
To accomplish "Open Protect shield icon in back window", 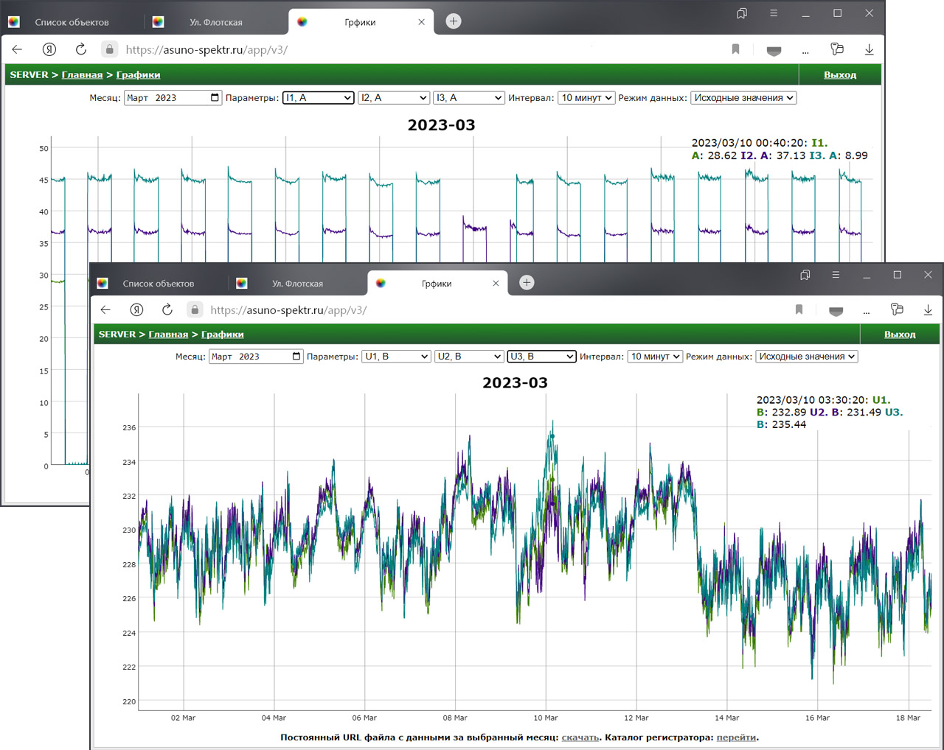I will tap(774, 50).
